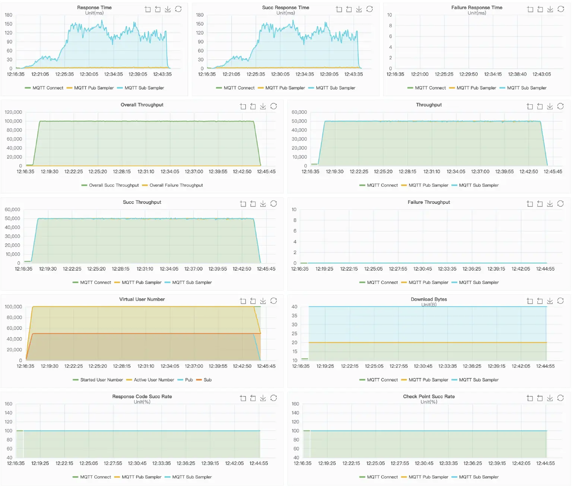The height and width of the screenshot is (487, 572).
Task: Toggle MQTT Sub Sampler legend in Response Time chart
Action: 146,88
